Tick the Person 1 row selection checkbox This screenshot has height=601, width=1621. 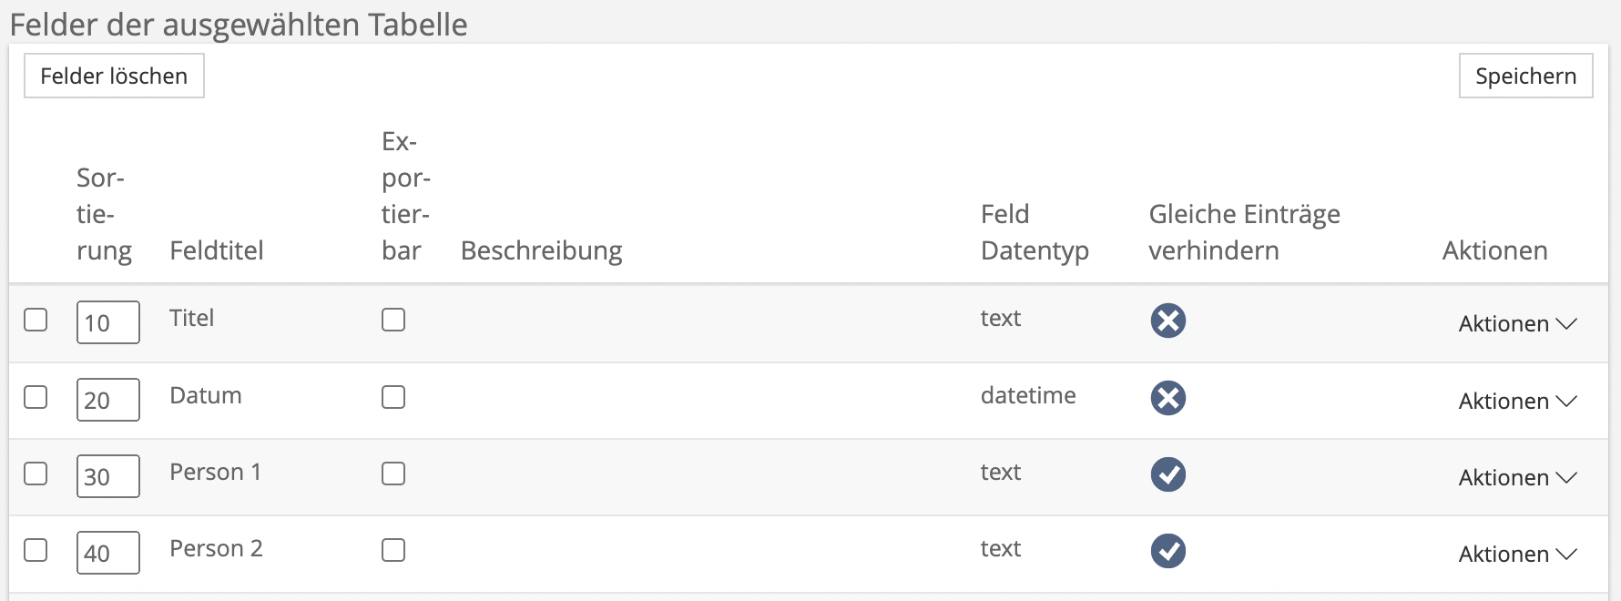(36, 474)
